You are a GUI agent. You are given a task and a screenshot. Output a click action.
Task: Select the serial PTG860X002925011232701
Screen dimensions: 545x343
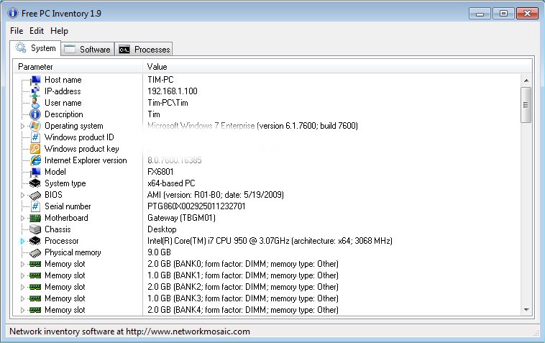[x=196, y=206]
